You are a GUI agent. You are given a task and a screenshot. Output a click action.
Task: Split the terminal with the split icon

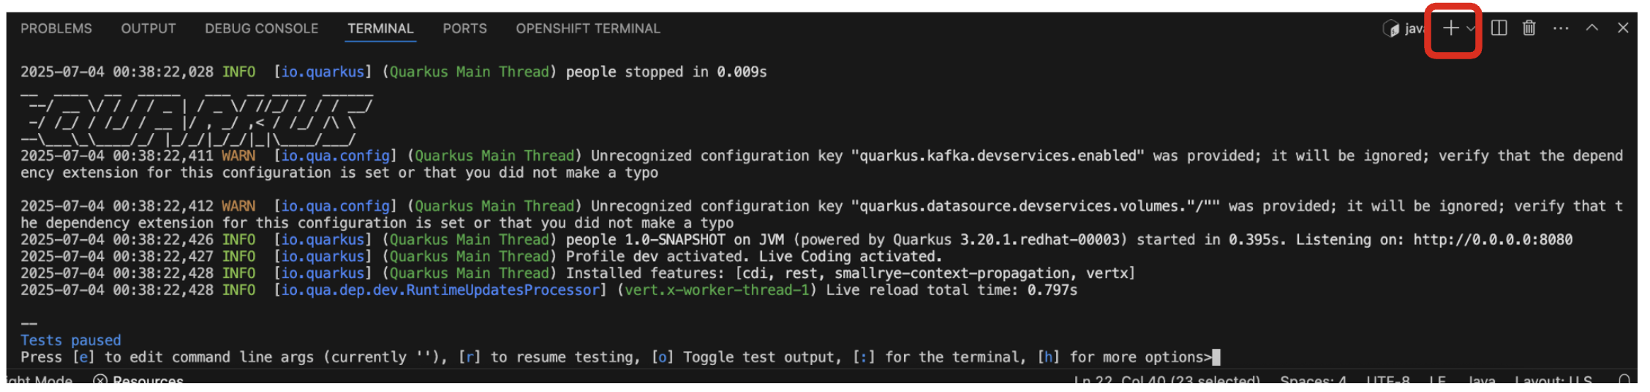1499,29
